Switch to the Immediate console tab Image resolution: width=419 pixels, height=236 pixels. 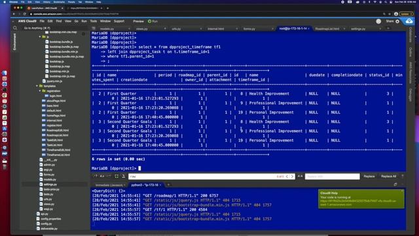(109, 185)
